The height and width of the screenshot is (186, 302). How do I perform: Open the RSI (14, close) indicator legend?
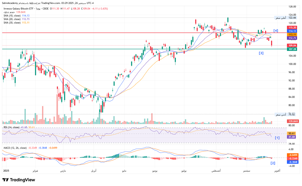click(x=11, y=127)
